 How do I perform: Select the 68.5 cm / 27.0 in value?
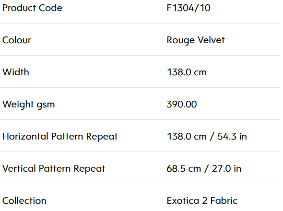(204, 169)
